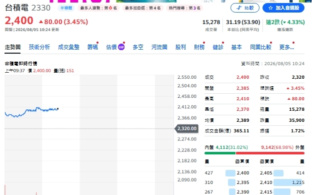Screen dimensions: 312x195
Task: Click the 開盤 value 2,385
Action: 243,88
